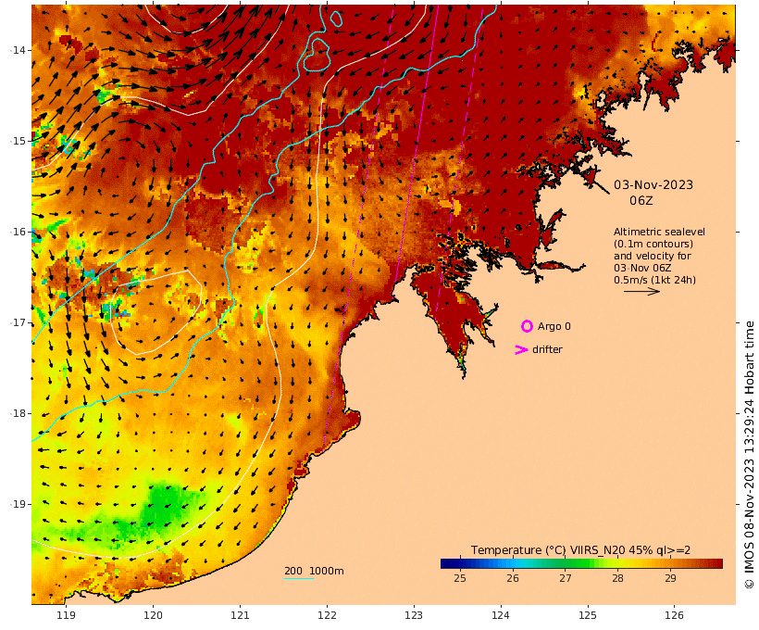Click longitude axis label 120
The width and height of the screenshot is (759, 630).
pos(153,615)
